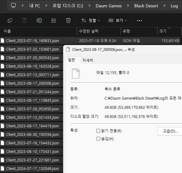The width and height of the screenshot is (182, 173).
Task: Click the Delete trash can icon
Action: coord(68,20)
